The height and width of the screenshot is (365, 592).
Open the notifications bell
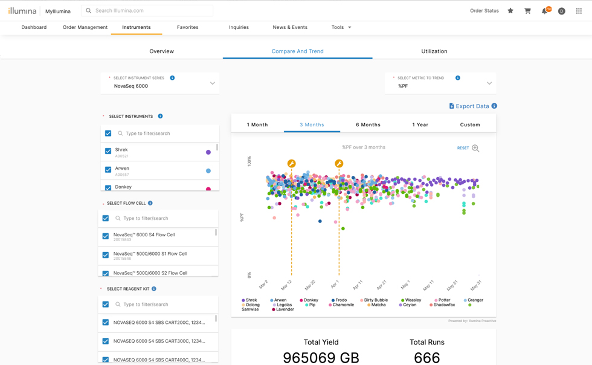tap(544, 11)
